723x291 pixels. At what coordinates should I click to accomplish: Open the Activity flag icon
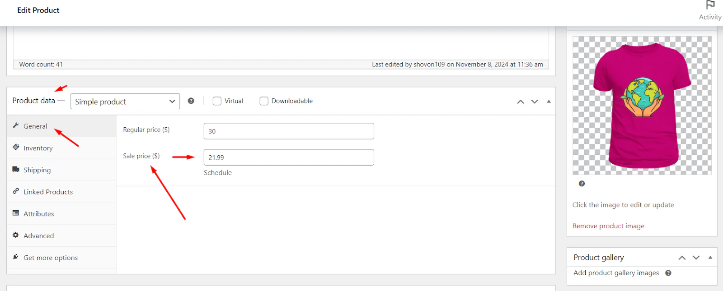pyautogui.click(x=710, y=5)
